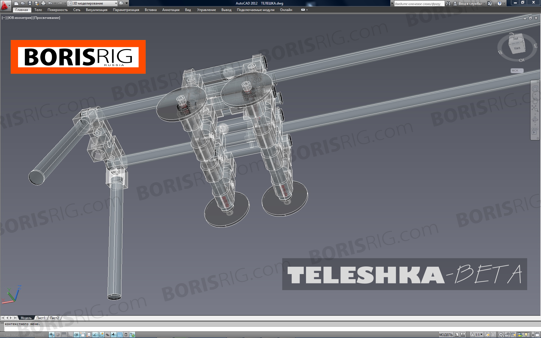The height and width of the screenshot is (338, 541).
Task: Jump to first layout tab arrow
Action: [x=3, y=318]
